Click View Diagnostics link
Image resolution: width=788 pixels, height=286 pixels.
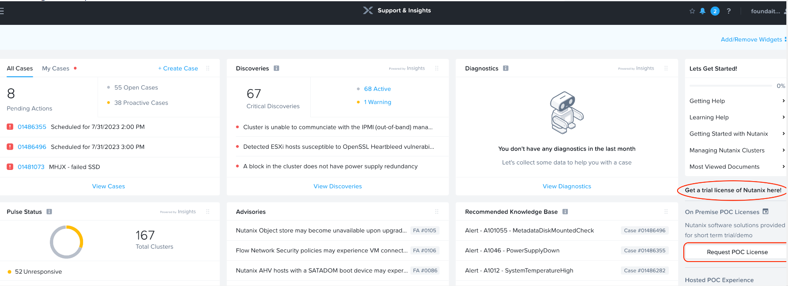[x=567, y=187]
